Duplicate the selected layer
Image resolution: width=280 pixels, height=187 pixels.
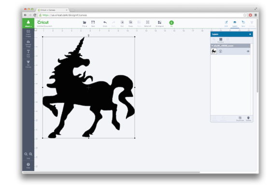pyautogui.click(x=240, y=119)
